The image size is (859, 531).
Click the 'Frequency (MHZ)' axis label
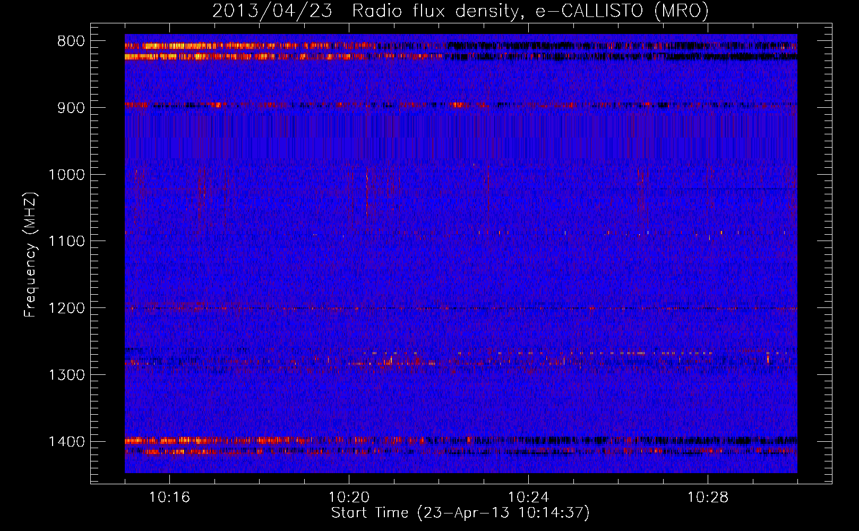coord(30,255)
